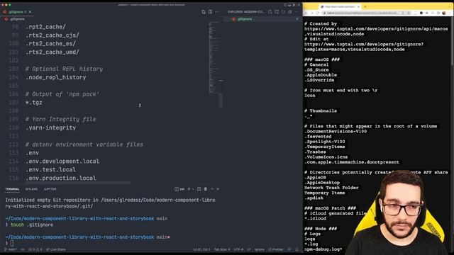The image size is (454, 255).
Task: Click '.env.development.local' line in editor
Action: coord(62,161)
